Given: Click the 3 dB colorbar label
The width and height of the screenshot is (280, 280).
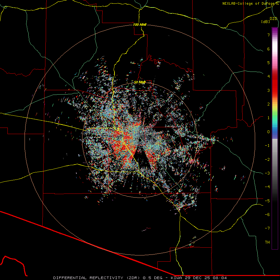Looking at the screenshot, I should point(268,90).
